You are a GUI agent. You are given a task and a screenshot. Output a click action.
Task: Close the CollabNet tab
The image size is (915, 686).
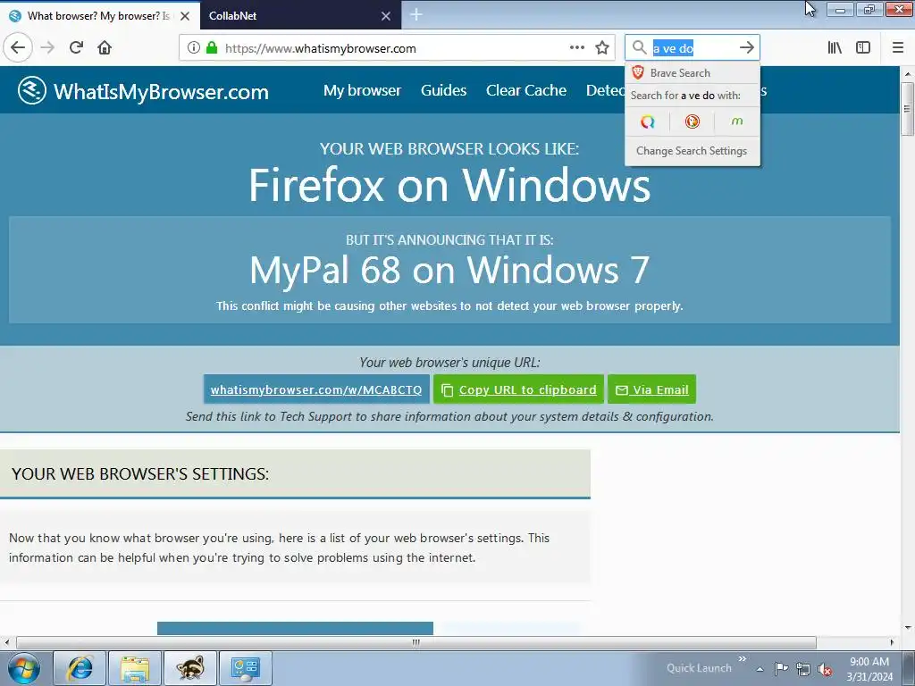click(x=386, y=16)
